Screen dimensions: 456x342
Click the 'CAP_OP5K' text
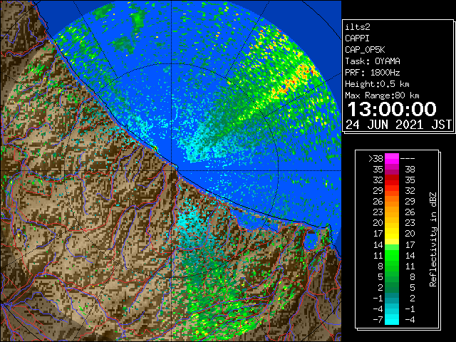tap(365, 50)
